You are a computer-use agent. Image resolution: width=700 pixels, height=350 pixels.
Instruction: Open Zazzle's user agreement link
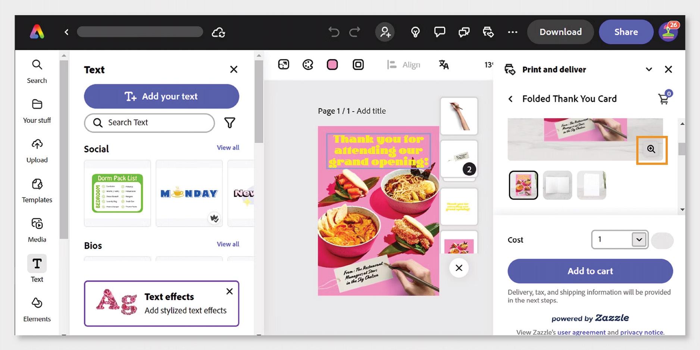coord(581,332)
